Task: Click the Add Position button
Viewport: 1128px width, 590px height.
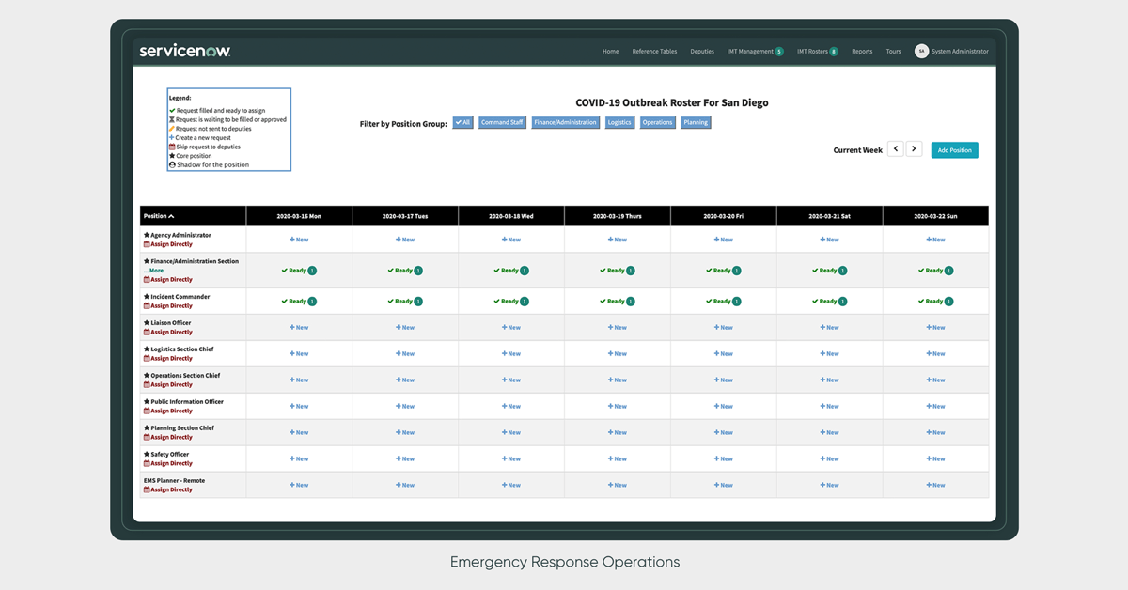Action: click(954, 150)
